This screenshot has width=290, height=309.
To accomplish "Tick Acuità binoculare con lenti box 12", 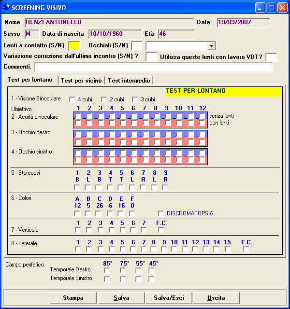I will (x=202, y=123).
